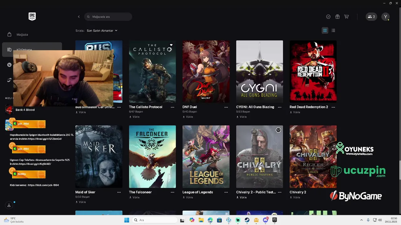This screenshot has width=401, height=225.
Task: Open DNF Duel game cover
Action: point(206,72)
